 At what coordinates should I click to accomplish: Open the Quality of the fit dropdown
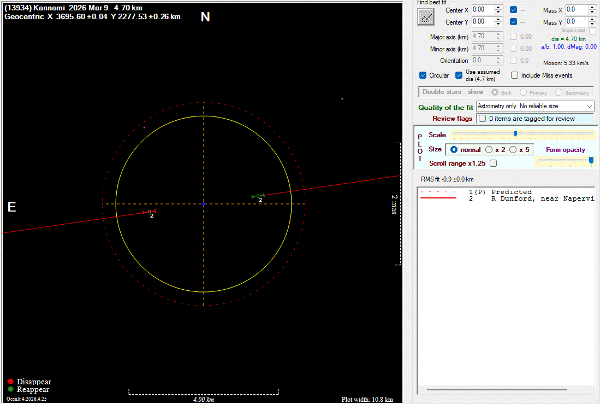pos(589,106)
